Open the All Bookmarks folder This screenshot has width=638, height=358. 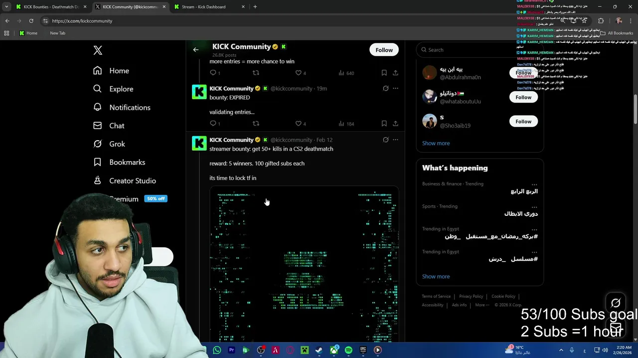click(617, 33)
